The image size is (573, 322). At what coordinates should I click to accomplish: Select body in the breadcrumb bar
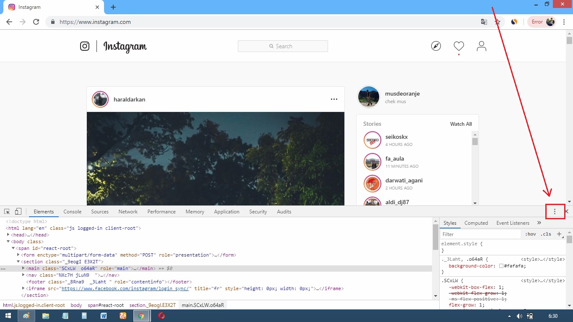pyautogui.click(x=76, y=305)
